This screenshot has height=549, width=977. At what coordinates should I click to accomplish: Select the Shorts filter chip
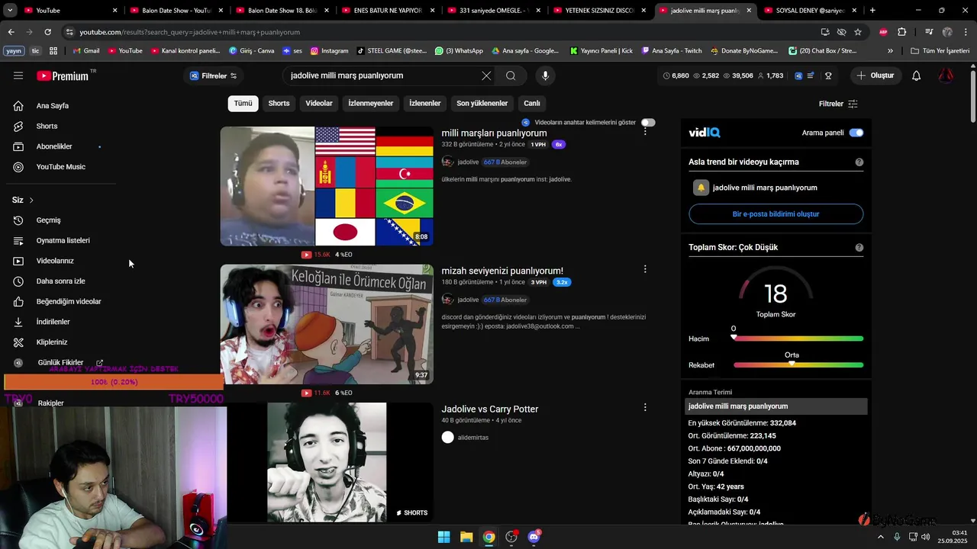279,104
